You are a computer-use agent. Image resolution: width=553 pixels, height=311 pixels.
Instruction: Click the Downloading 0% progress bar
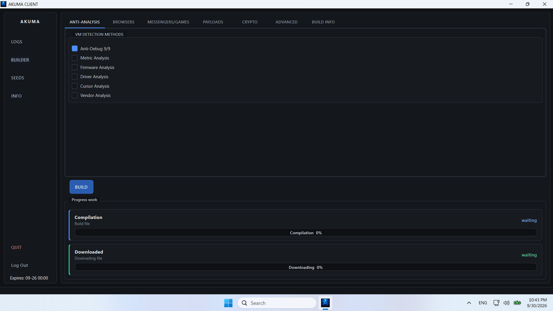point(305,267)
